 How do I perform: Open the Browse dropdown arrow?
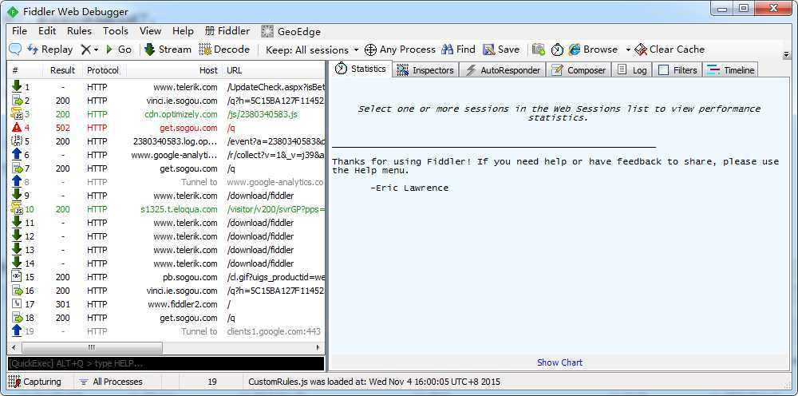click(628, 49)
